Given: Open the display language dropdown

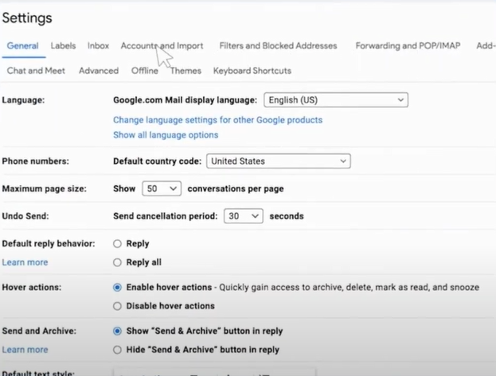Looking at the screenshot, I should pyautogui.click(x=336, y=100).
